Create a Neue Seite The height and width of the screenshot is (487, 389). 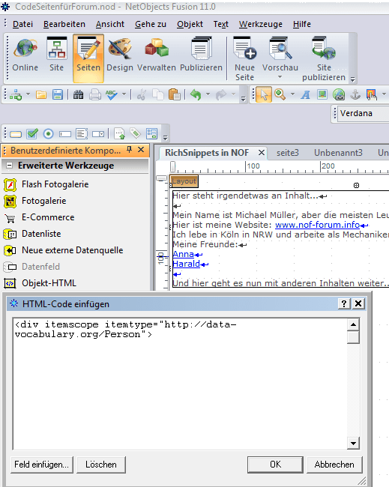[244, 59]
